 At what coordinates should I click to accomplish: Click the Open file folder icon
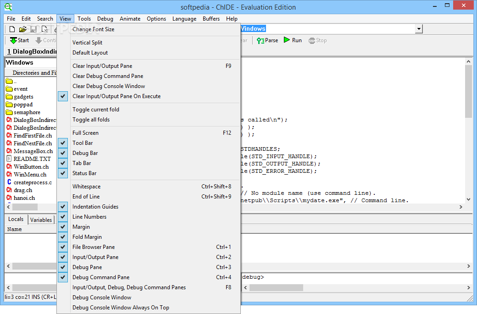pyautogui.click(x=22, y=29)
